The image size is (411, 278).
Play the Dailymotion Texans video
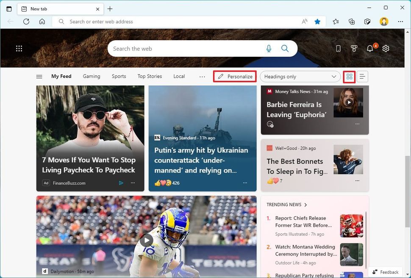[146, 240]
